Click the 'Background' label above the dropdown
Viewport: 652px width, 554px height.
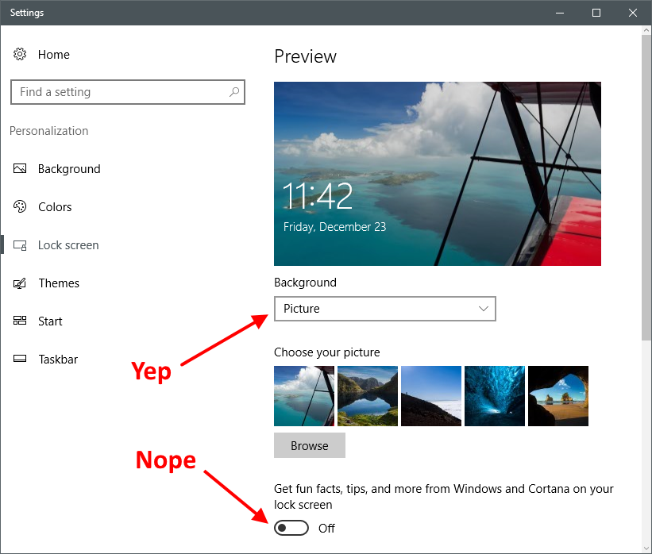305,283
